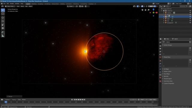This screenshot has width=192, height=108.
Task: Activate the 3D Cursor tool
Action: 3,13
